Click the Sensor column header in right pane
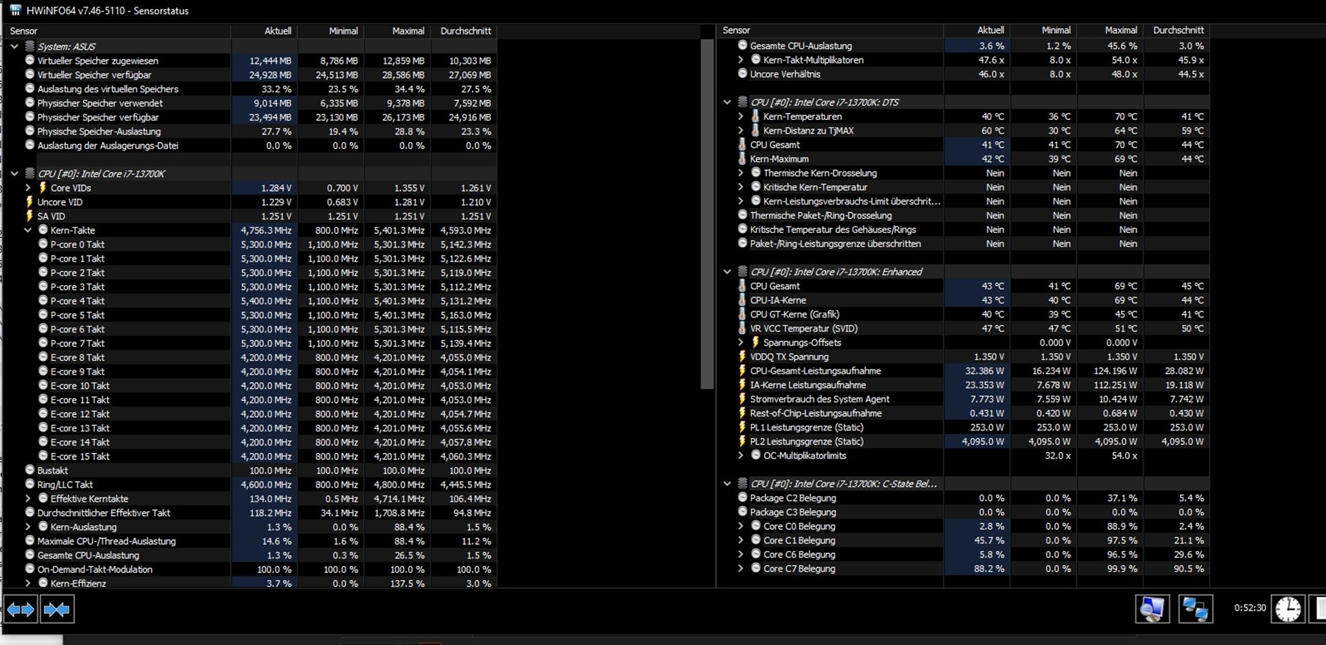 tap(830, 30)
